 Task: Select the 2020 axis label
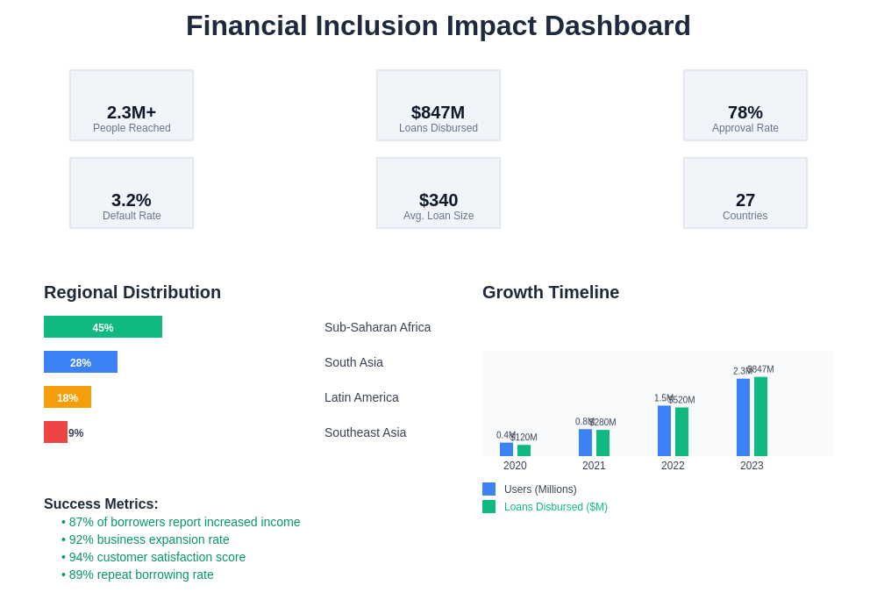515,466
